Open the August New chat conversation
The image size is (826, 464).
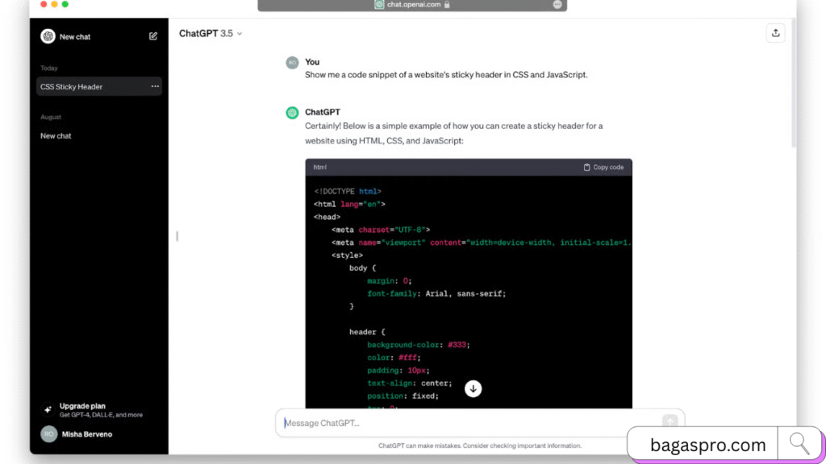(56, 136)
